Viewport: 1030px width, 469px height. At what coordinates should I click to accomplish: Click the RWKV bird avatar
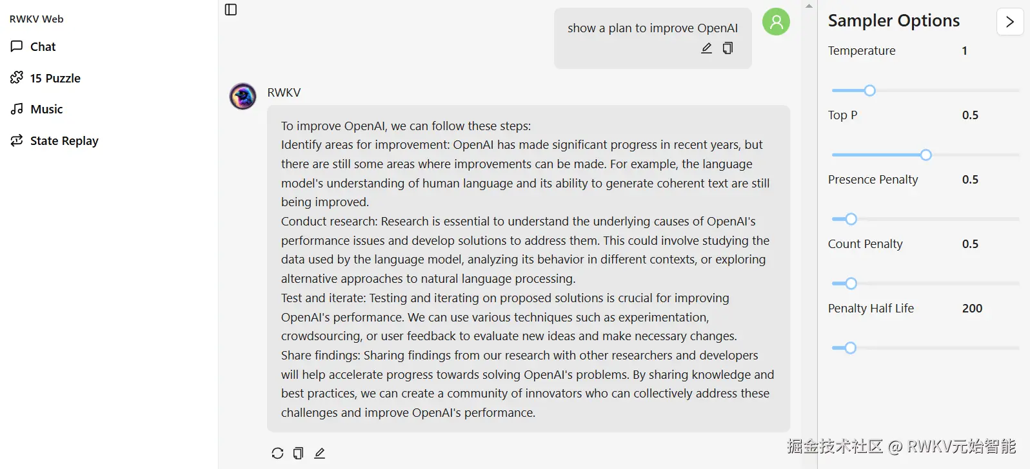click(242, 95)
